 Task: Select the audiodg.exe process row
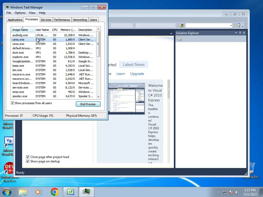pos(53,35)
